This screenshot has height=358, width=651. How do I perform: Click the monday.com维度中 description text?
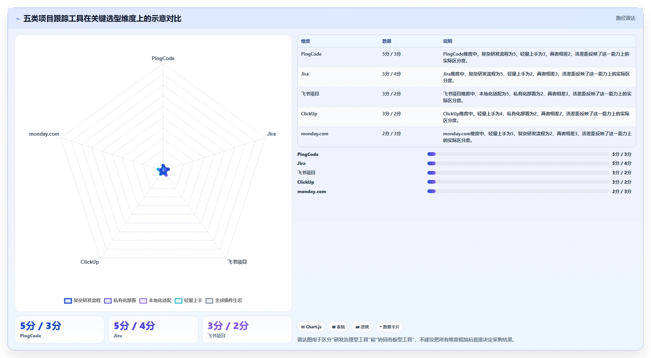pyautogui.click(x=537, y=137)
